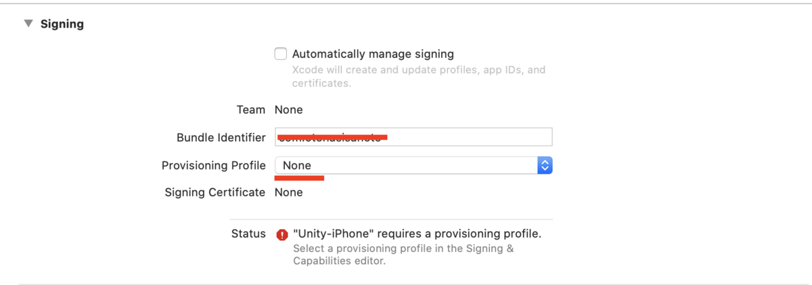
Task: Click the Signing & Capabilities editor hint text
Action: (x=403, y=255)
